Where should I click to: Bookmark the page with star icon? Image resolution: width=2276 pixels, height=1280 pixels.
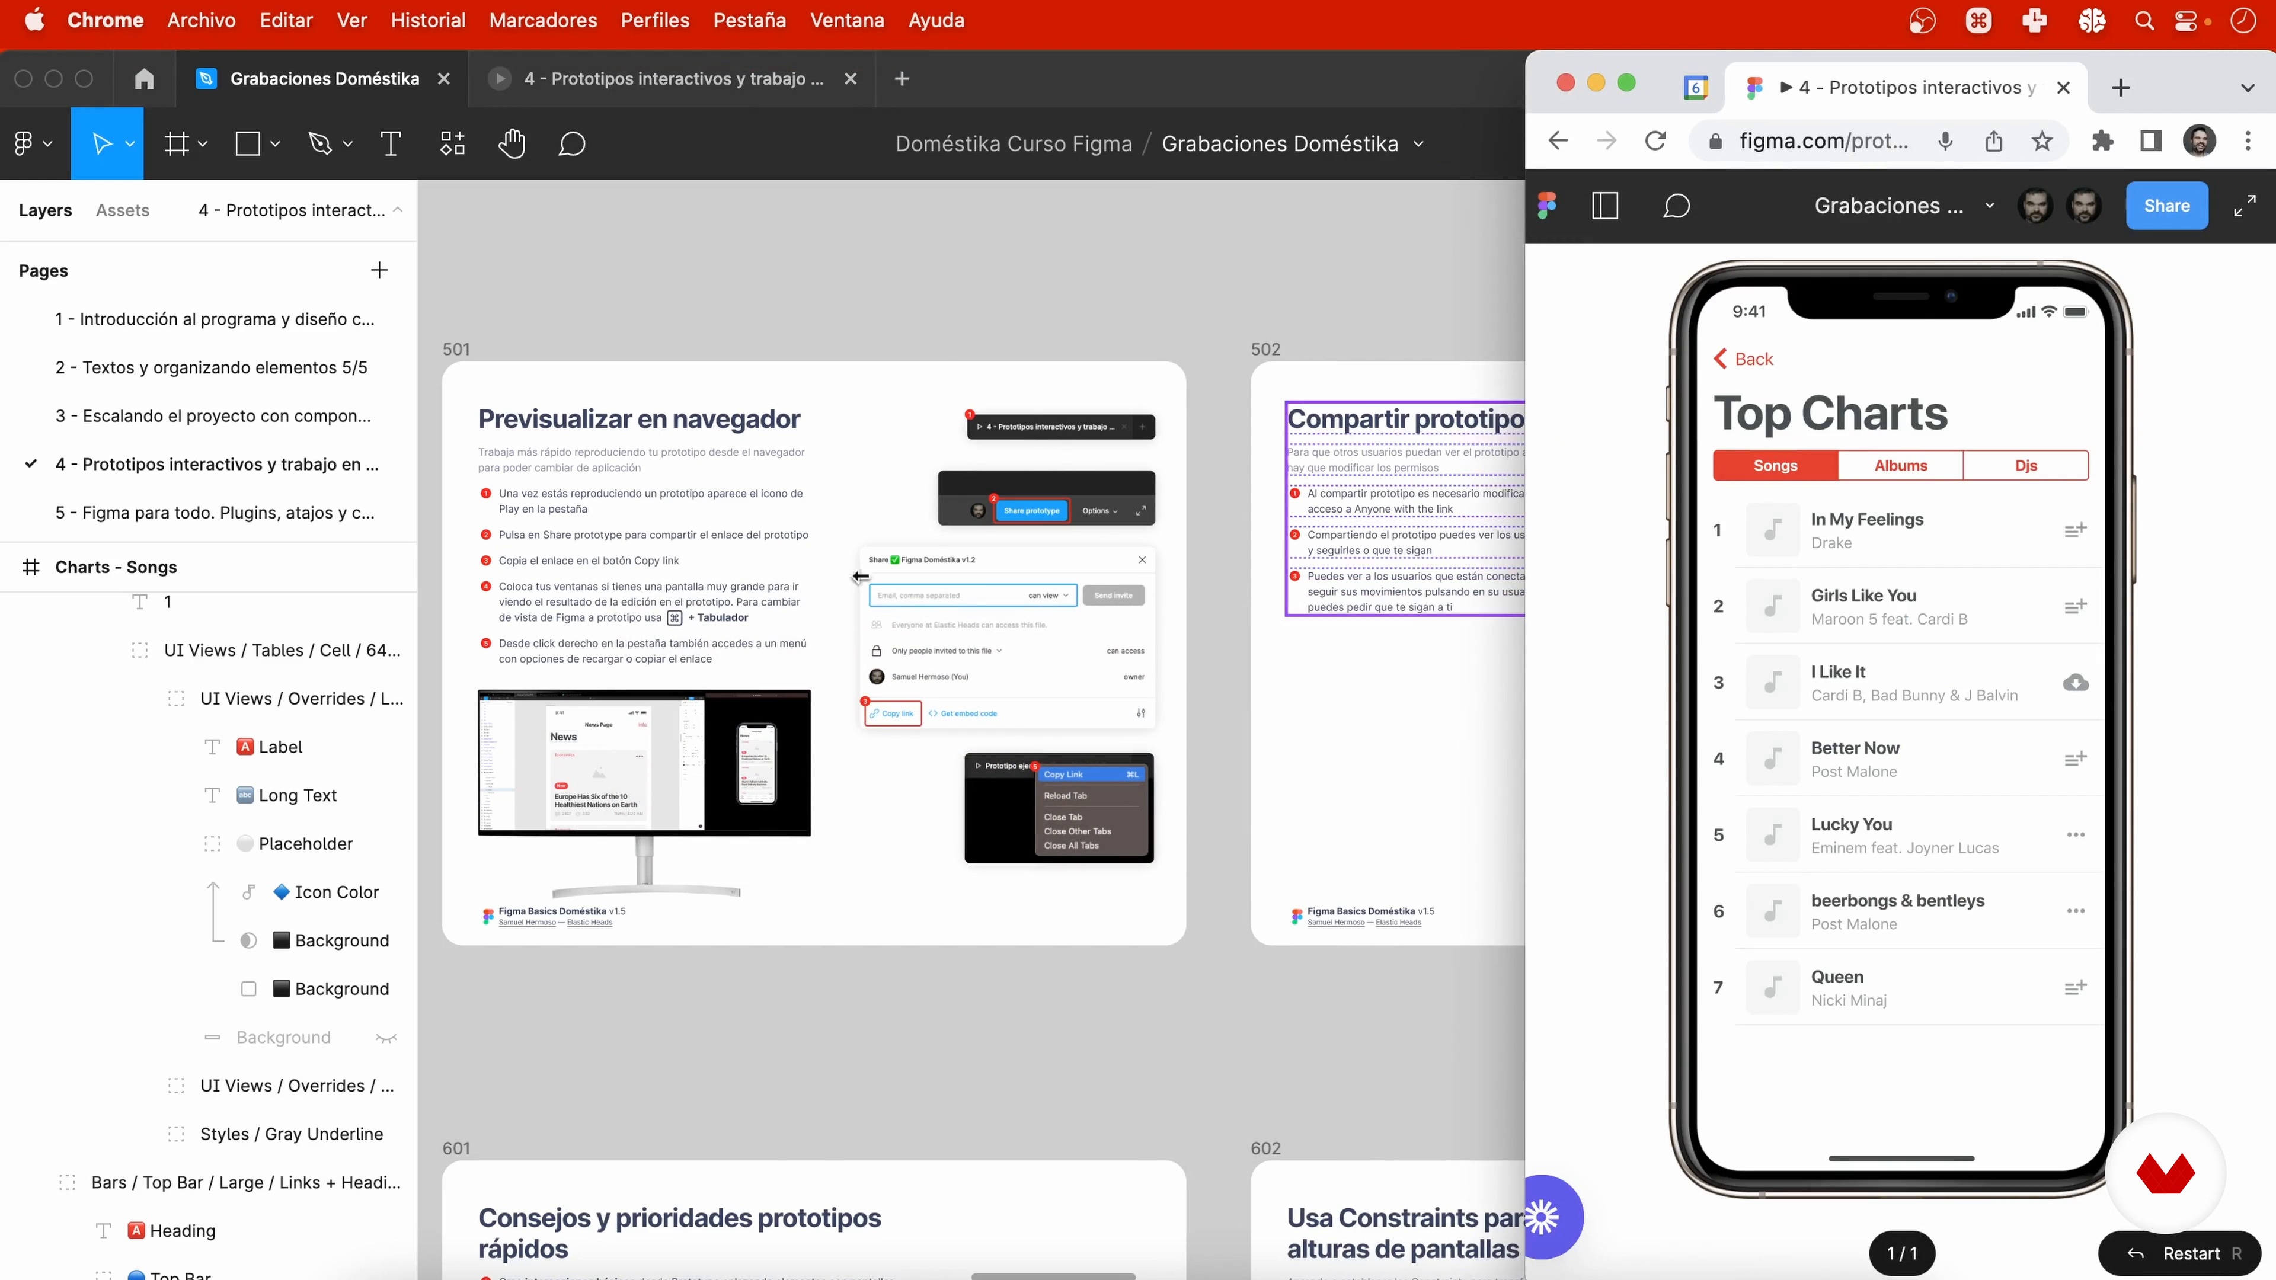pos(2042,140)
